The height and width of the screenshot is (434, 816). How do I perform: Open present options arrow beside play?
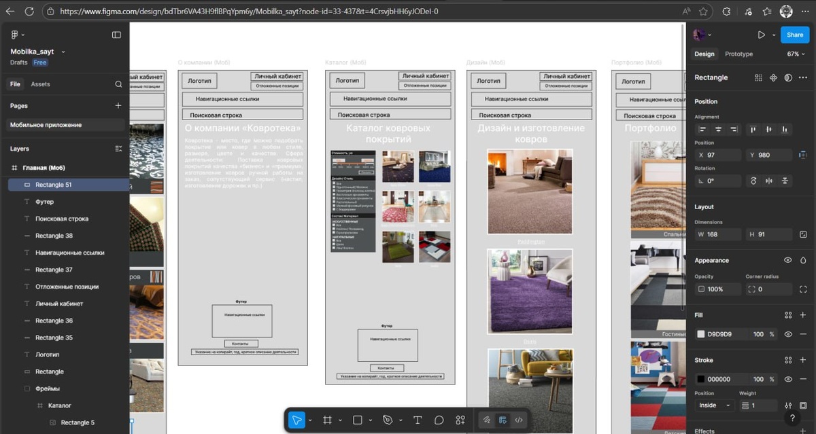tap(774, 35)
